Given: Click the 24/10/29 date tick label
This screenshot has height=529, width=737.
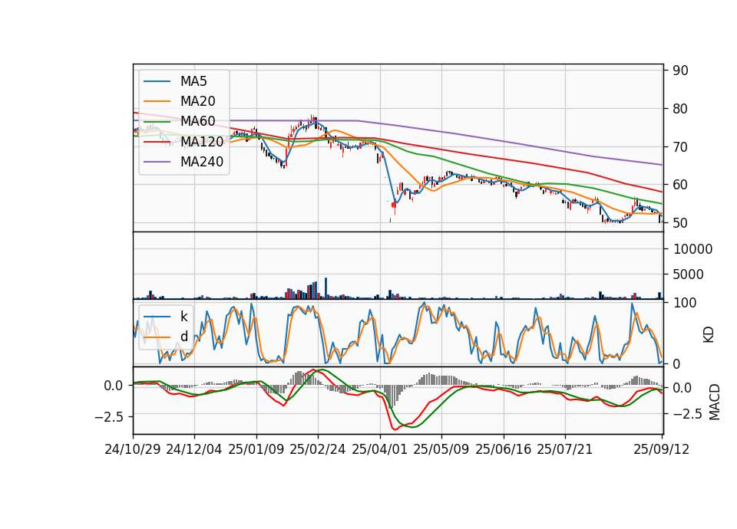Looking at the screenshot, I should click(133, 449).
